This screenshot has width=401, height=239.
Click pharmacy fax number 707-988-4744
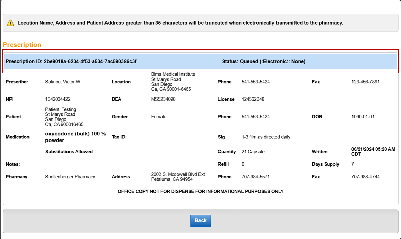[x=365, y=177]
